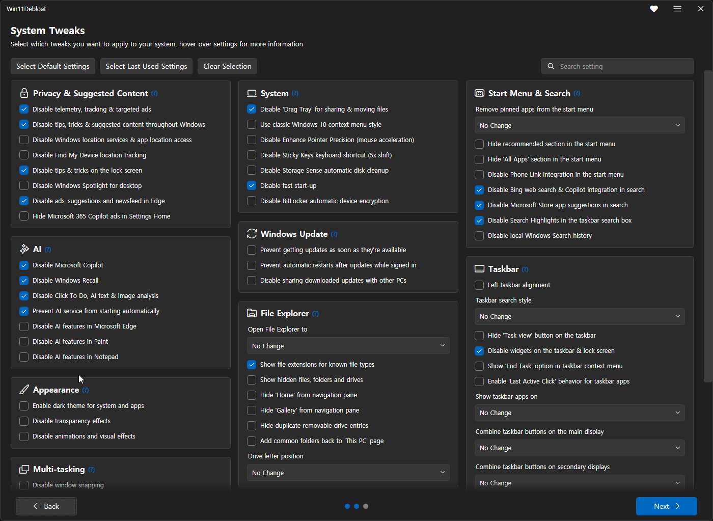Click the sparkle AI section icon
Image resolution: width=713 pixels, height=521 pixels.
tap(24, 249)
